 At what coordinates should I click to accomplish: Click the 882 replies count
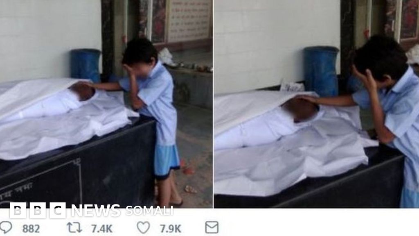click(31, 229)
